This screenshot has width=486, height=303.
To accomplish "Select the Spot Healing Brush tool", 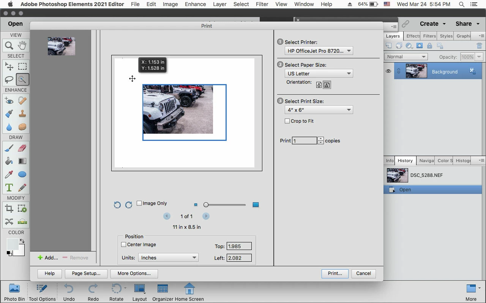I will pyautogui.click(x=22, y=101).
